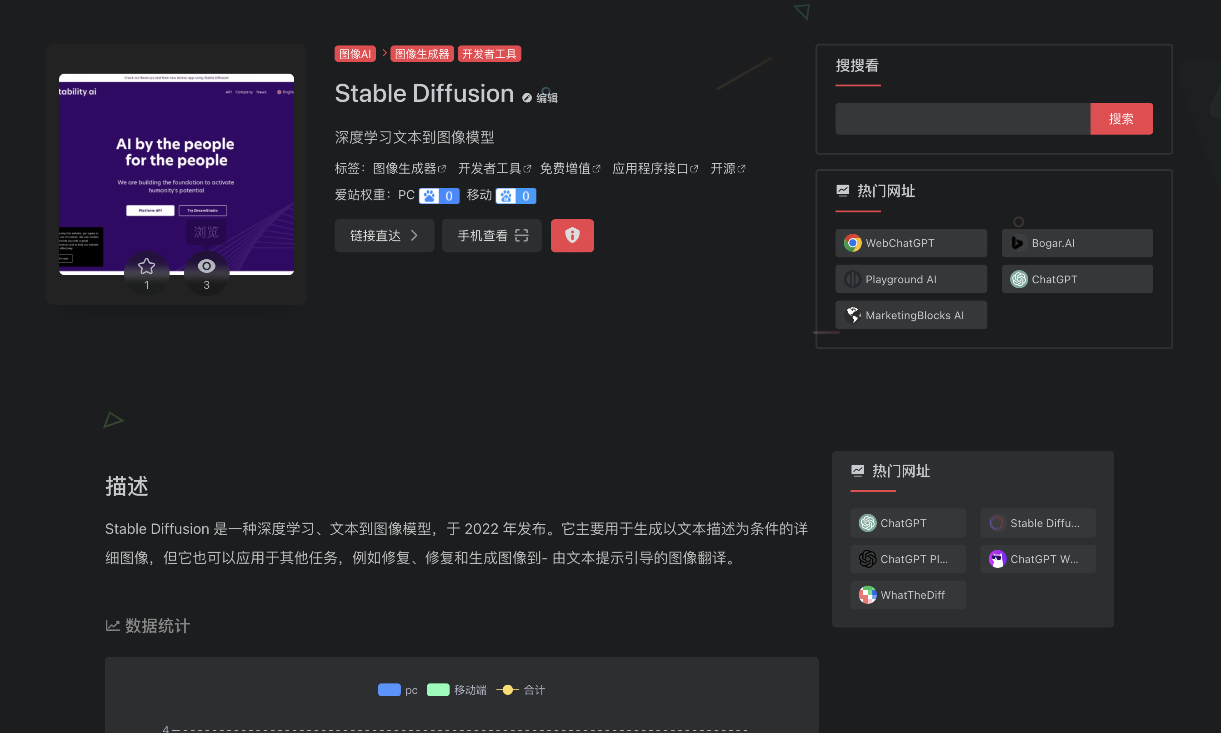Image resolution: width=1221 pixels, height=733 pixels.
Task: Toggle the 合计 line in chart legend
Action: [x=508, y=689]
